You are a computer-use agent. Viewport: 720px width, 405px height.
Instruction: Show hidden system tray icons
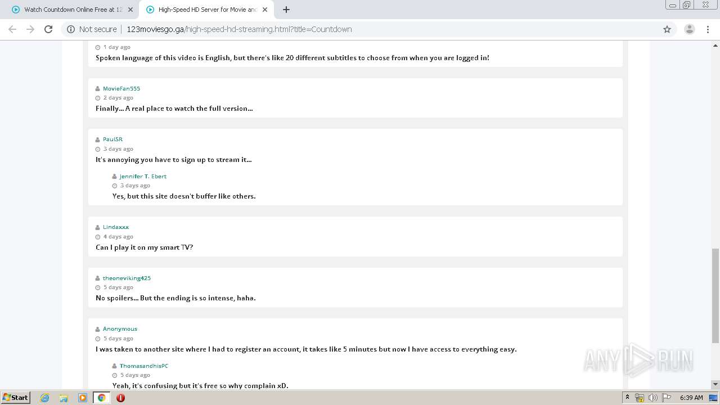coord(627,398)
